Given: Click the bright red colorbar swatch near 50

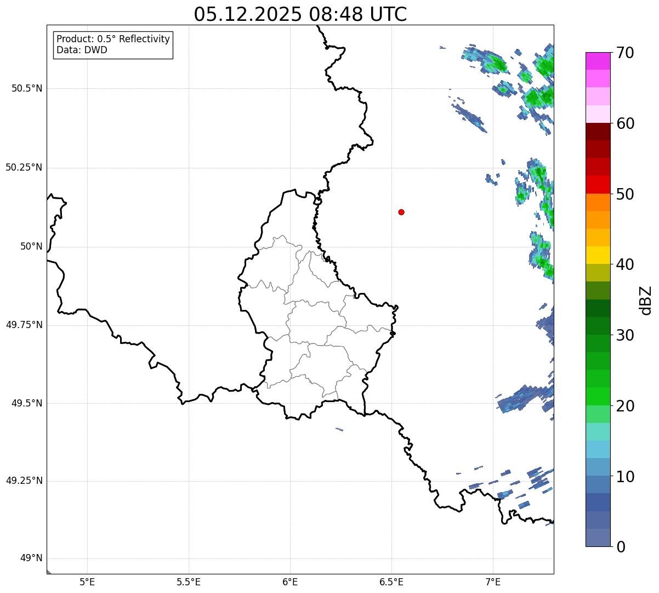Looking at the screenshot, I should pyautogui.click(x=598, y=185).
